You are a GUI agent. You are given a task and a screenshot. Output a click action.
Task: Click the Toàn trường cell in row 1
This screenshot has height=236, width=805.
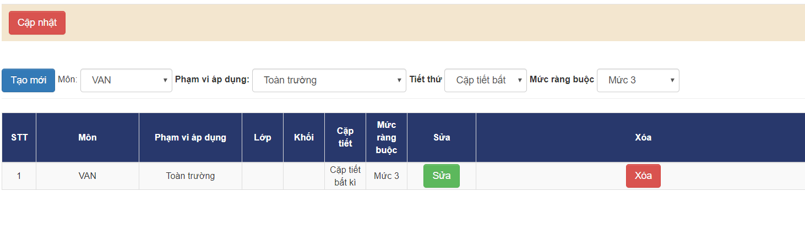(x=191, y=176)
